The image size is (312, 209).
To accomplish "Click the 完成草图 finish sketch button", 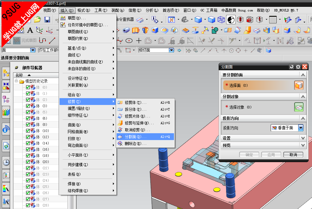I will [x=25, y=40].
